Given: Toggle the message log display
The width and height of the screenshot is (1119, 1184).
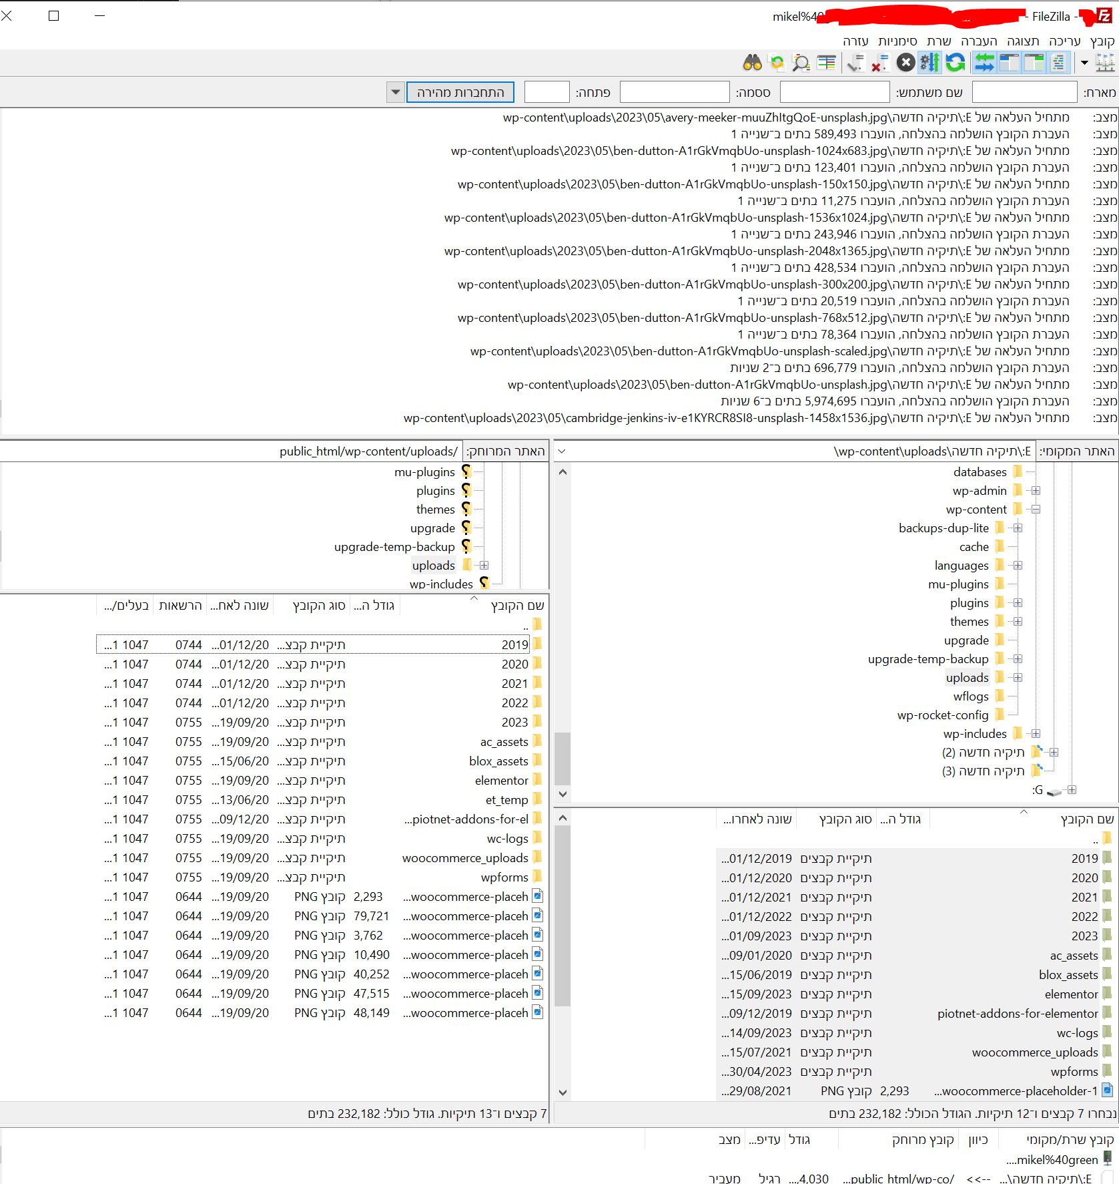Looking at the screenshot, I should pos(1058,63).
